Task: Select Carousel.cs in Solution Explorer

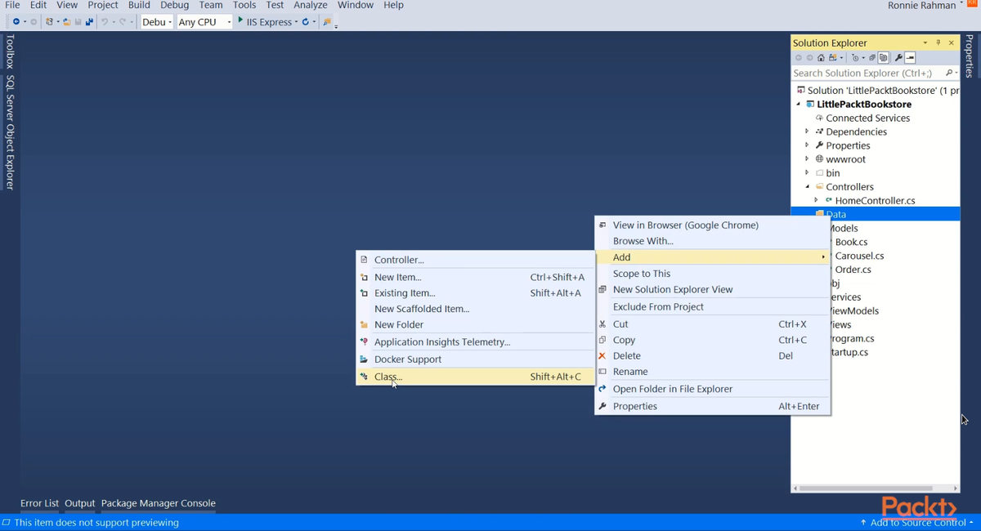Action: (859, 256)
